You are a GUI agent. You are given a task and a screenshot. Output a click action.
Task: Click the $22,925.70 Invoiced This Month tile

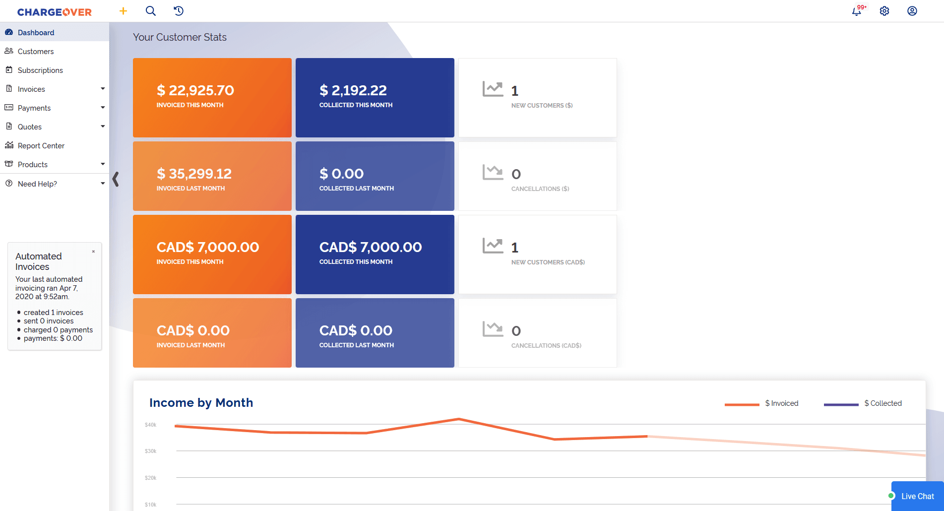[212, 97]
